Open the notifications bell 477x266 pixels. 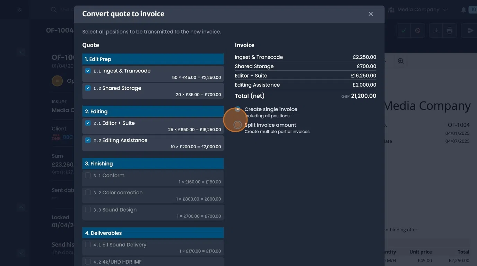(x=463, y=9)
